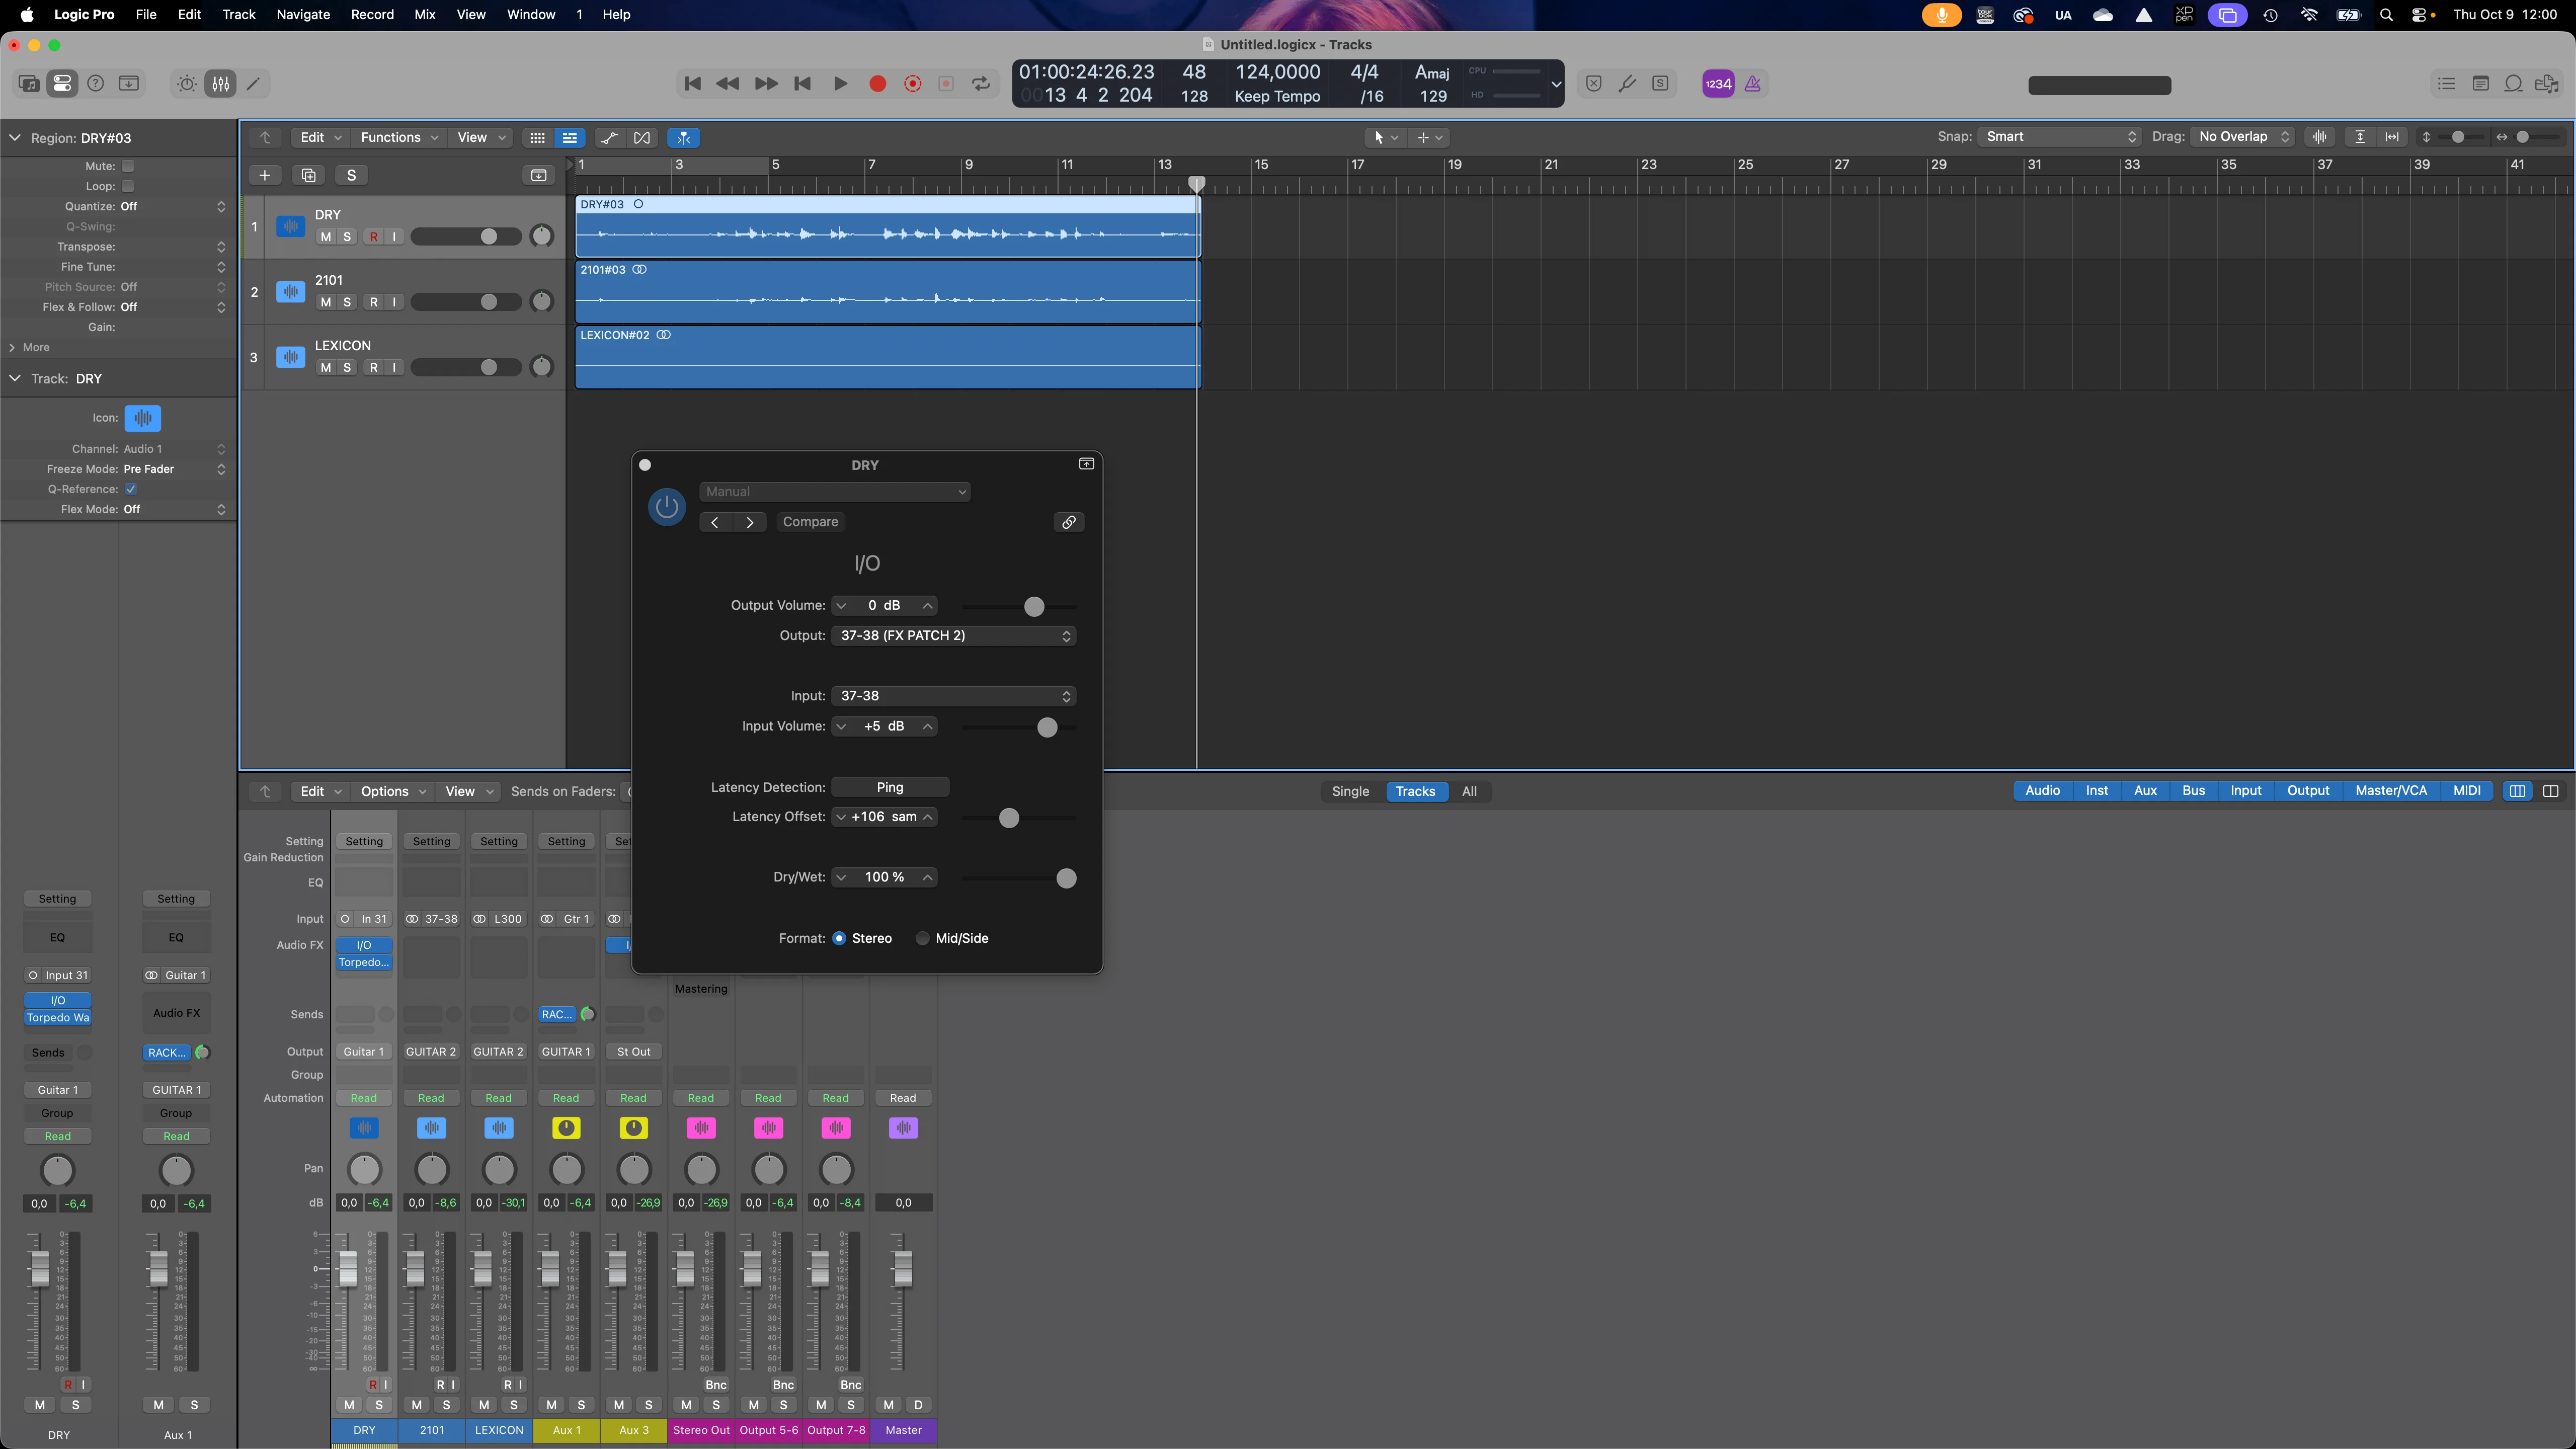This screenshot has width=2576, height=1449.
Task: Toggle the I/O plugin power button
Action: (667, 507)
